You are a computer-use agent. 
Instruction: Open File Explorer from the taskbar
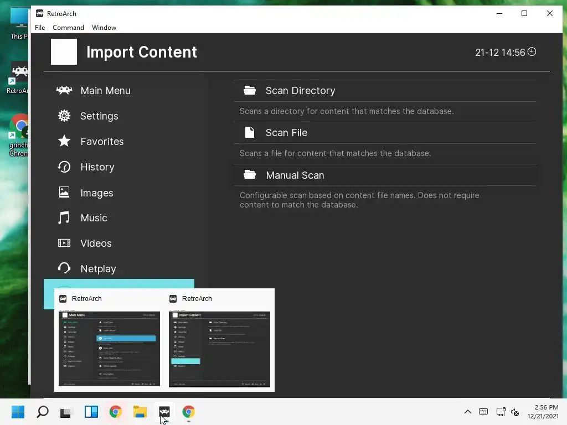click(140, 412)
